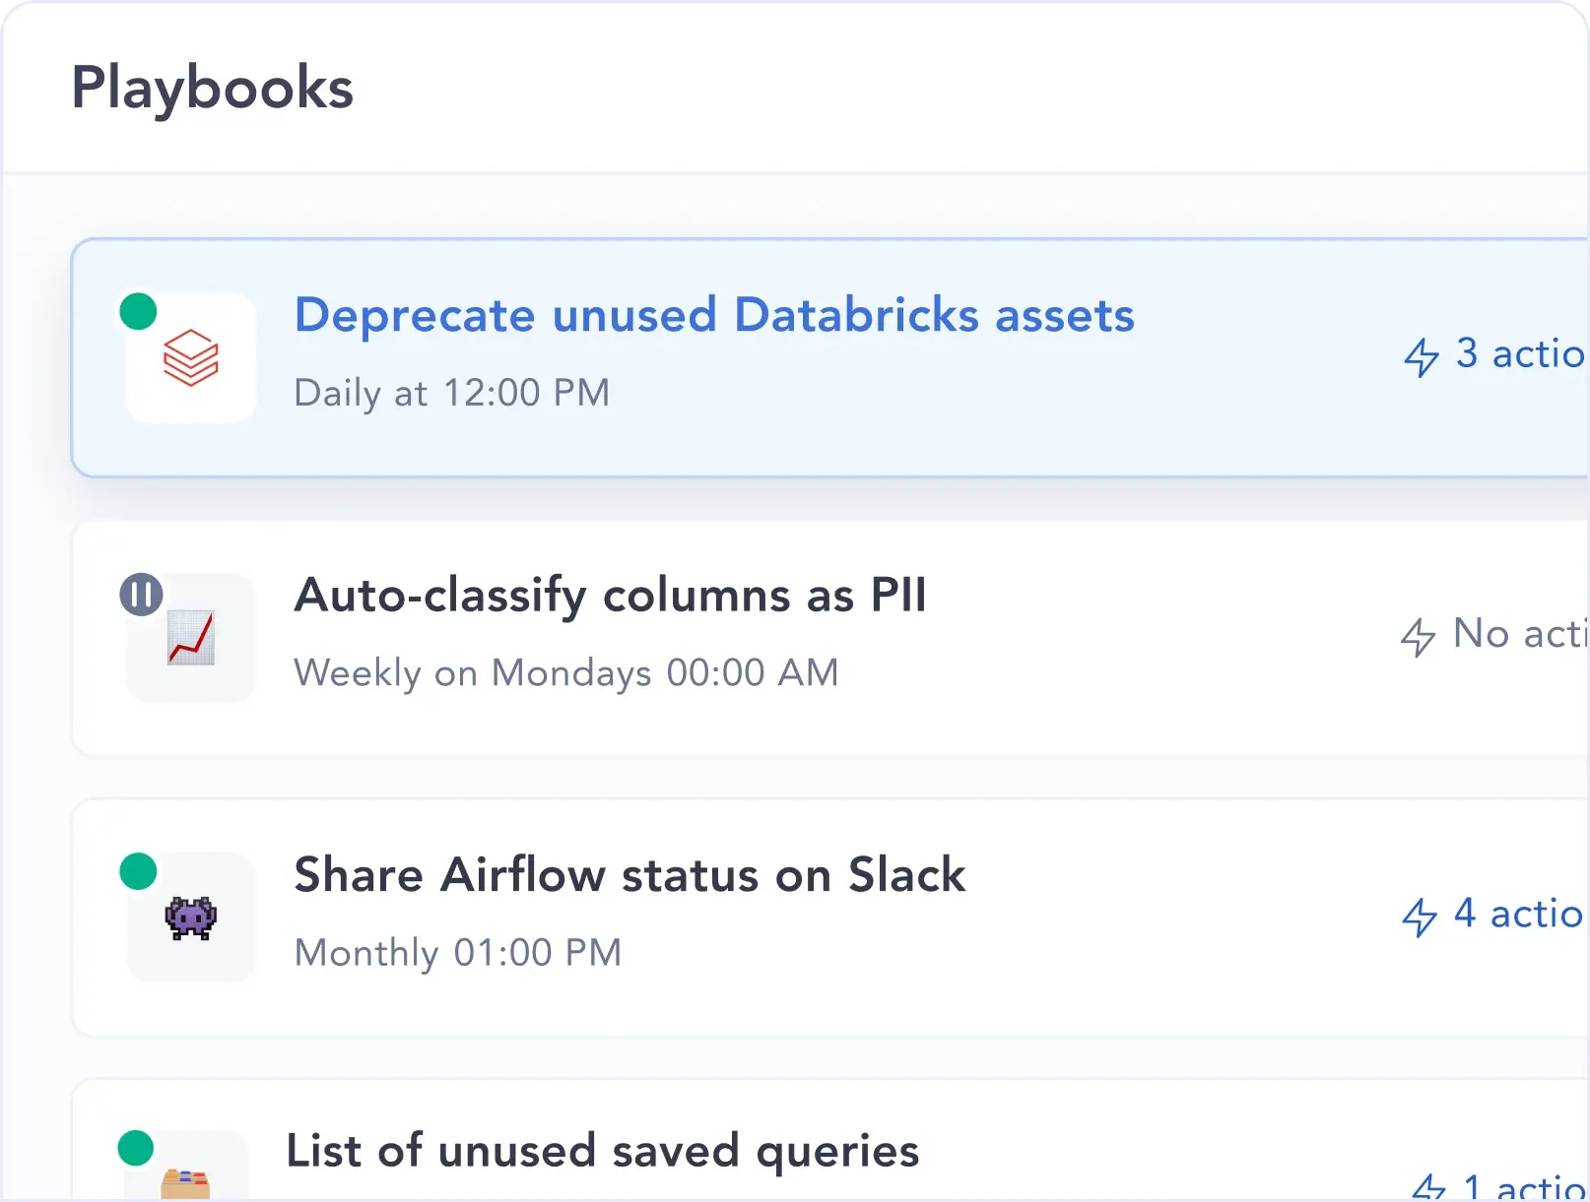
Task: Click the Monthly 01:00 PM schedule text
Action: pos(458,952)
